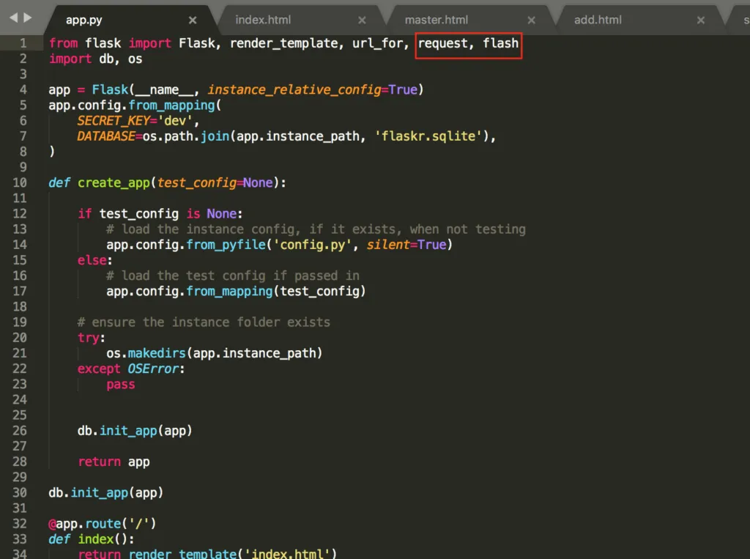Open the master.html tab
Image resolution: width=750 pixels, height=559 pixels.
437,20
